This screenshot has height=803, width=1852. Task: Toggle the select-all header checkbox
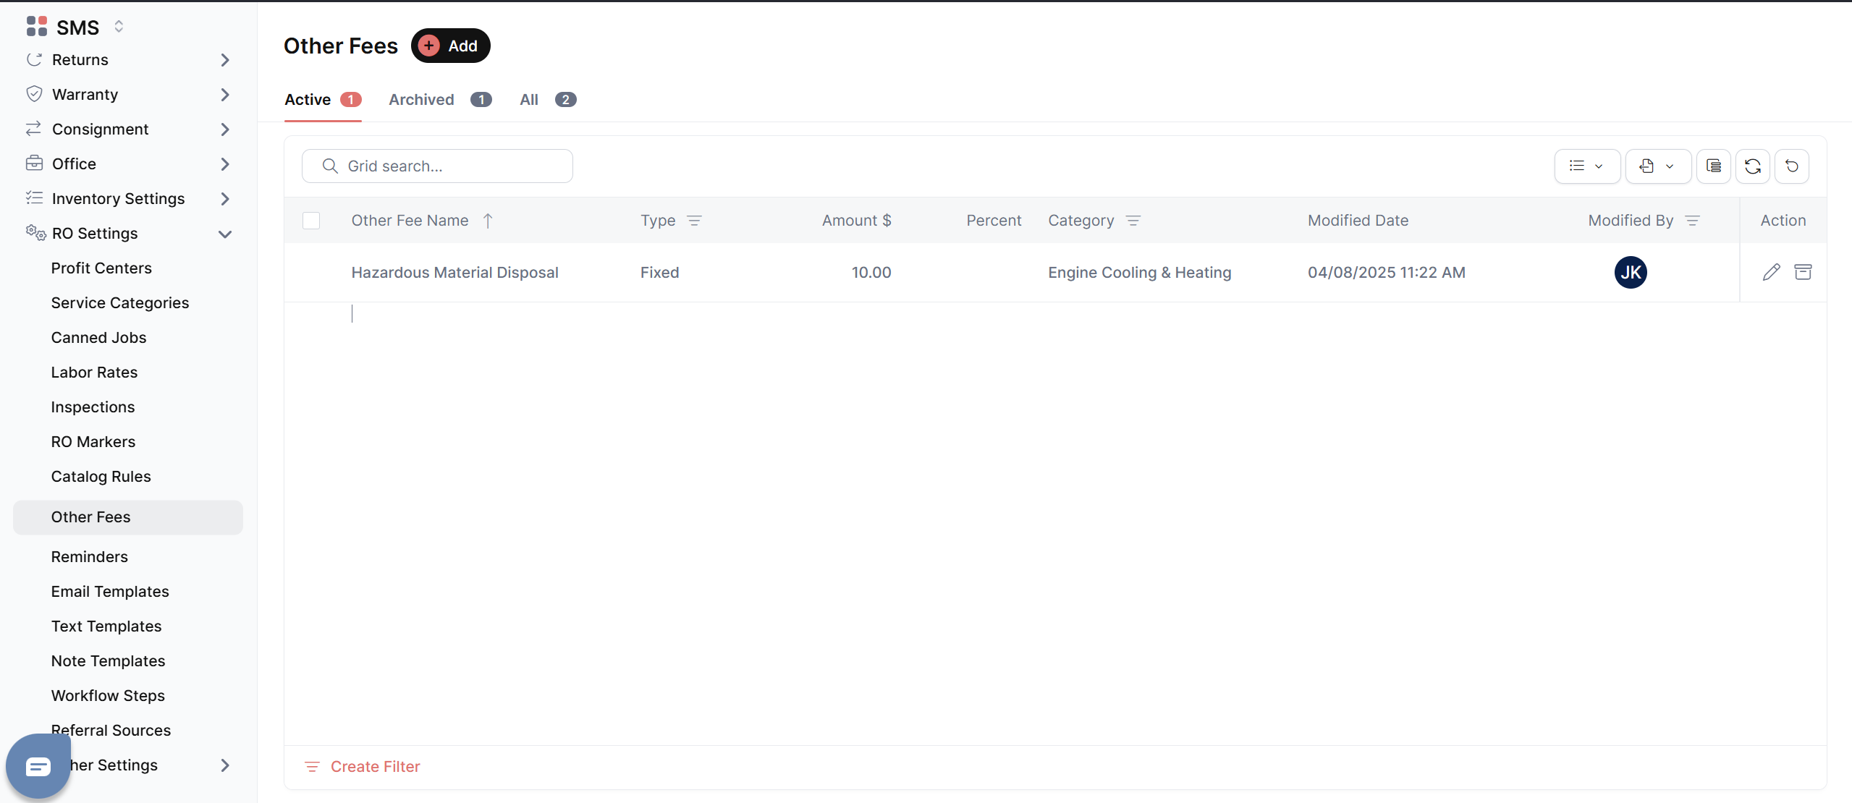[311, 221]
